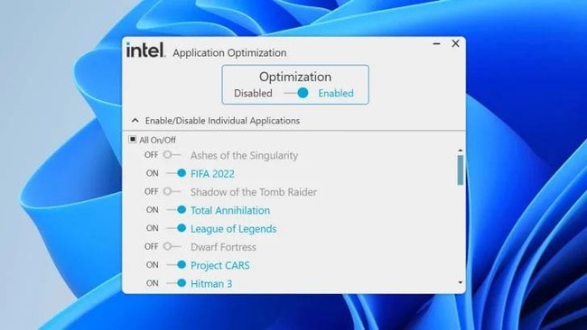Click the scrollbar down arrow
The image size is (587, 330).
click(x=461, y=282)
